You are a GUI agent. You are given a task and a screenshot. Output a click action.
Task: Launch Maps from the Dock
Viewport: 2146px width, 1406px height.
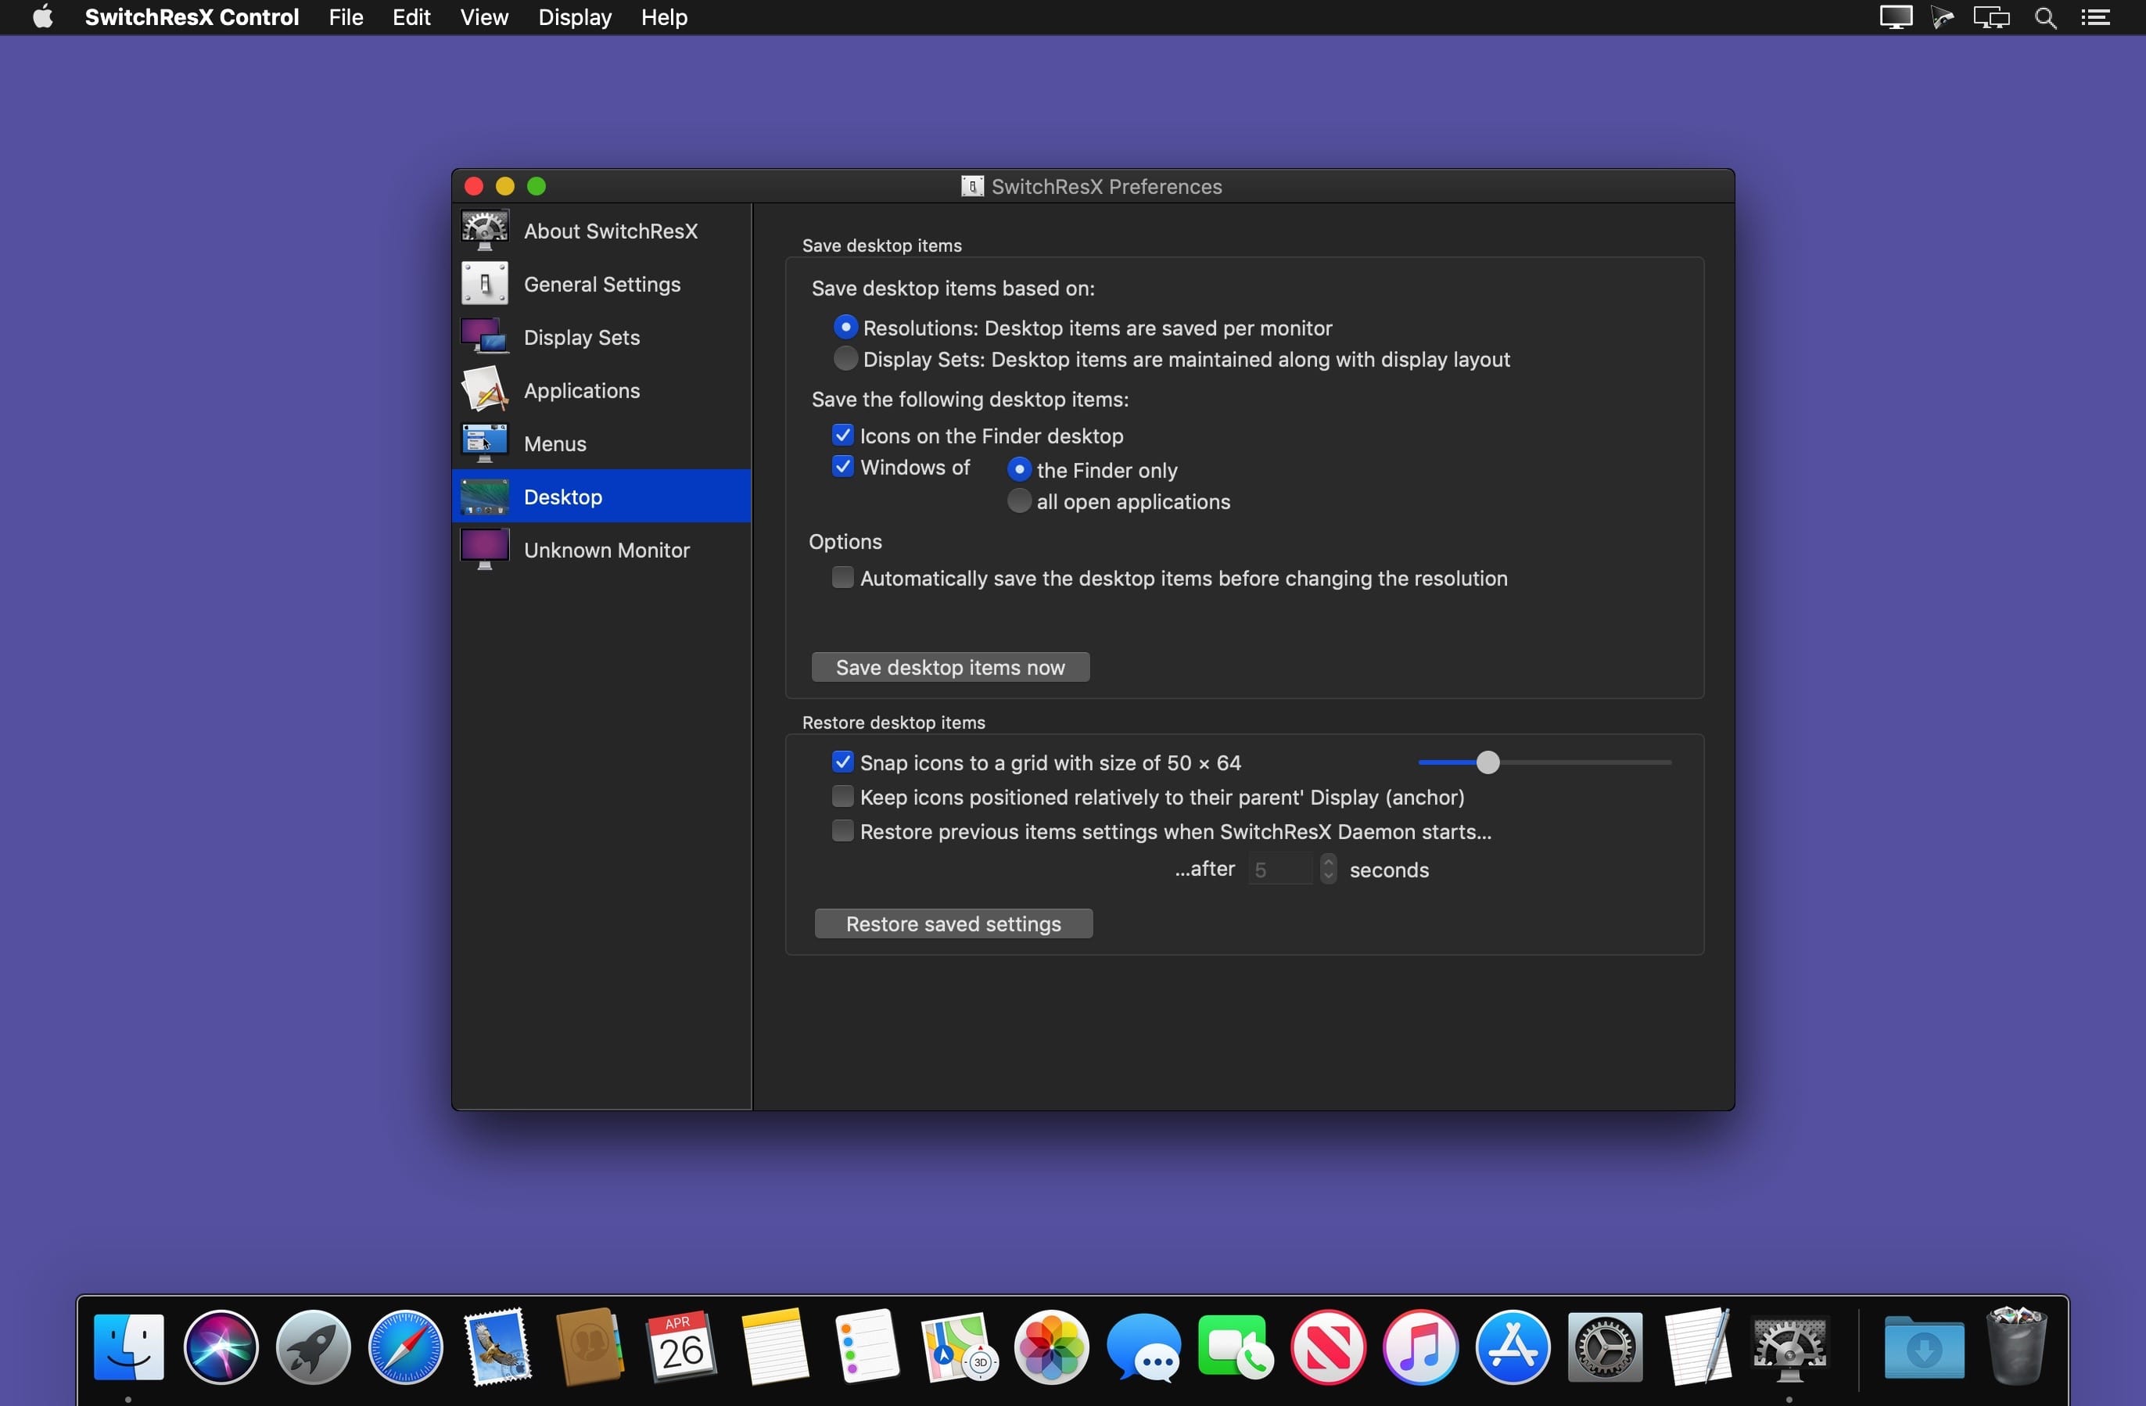tap(960, 1347)
